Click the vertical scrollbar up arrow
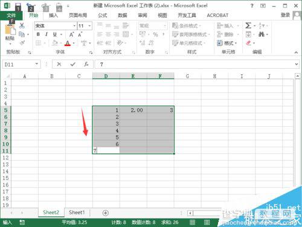 [x=297, y=76]
